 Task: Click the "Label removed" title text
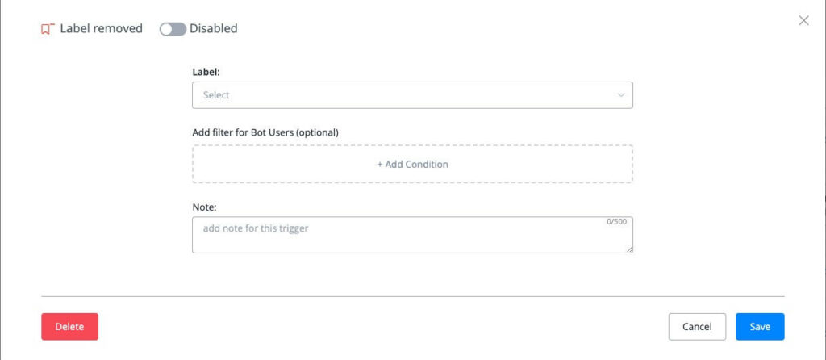tap(101, 29)
